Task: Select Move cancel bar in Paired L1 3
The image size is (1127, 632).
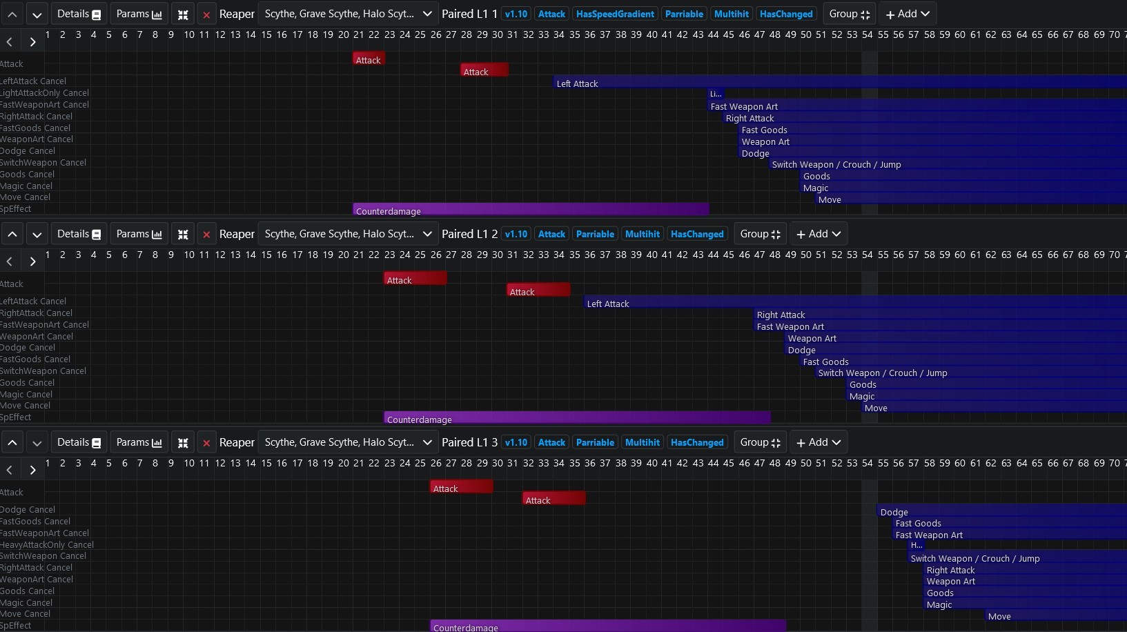Action: [x=1056, y=616]
